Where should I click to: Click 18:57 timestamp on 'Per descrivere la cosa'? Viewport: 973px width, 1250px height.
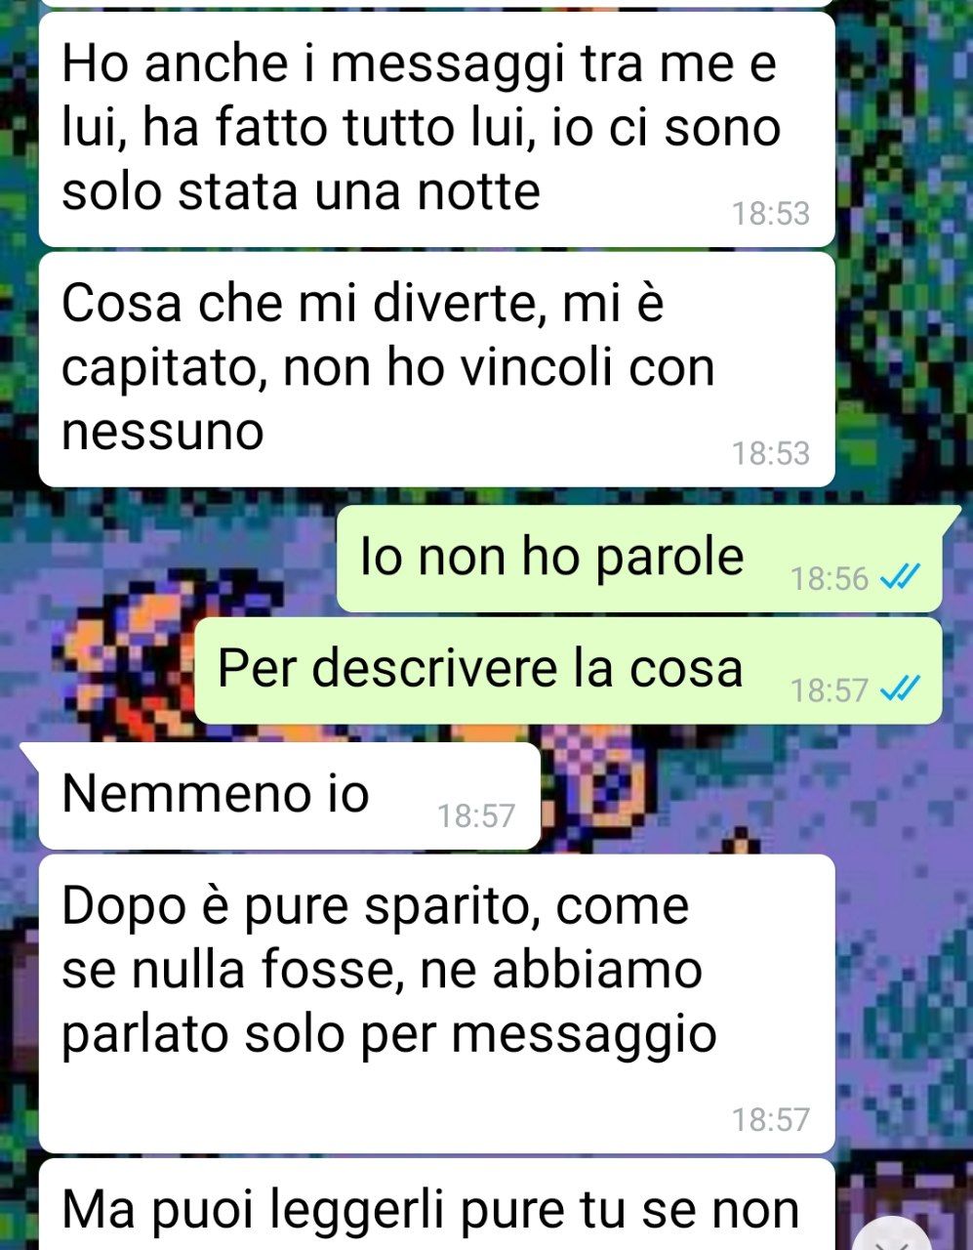(x=830, y=690)
